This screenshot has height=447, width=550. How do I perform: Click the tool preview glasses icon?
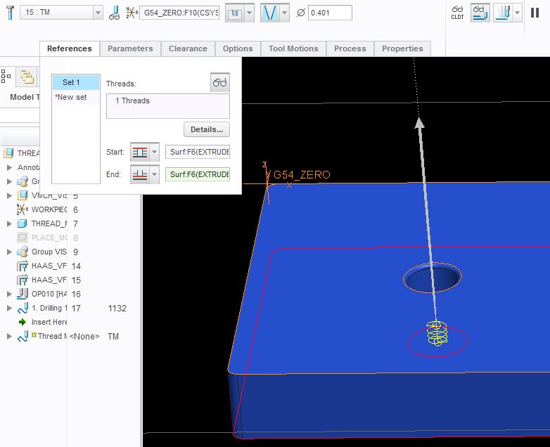[x=115, y=13]
